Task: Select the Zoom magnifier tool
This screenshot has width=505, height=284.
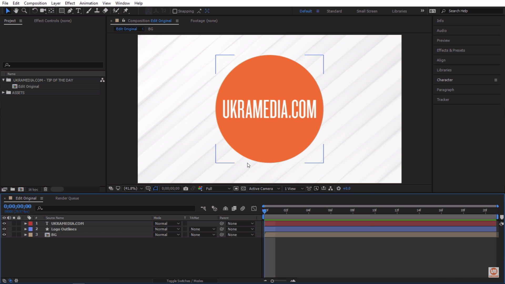Action: (24, 11)
